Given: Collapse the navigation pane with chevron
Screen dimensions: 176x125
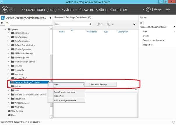Looking at the screenshot, I should click(x=50, y=18).
